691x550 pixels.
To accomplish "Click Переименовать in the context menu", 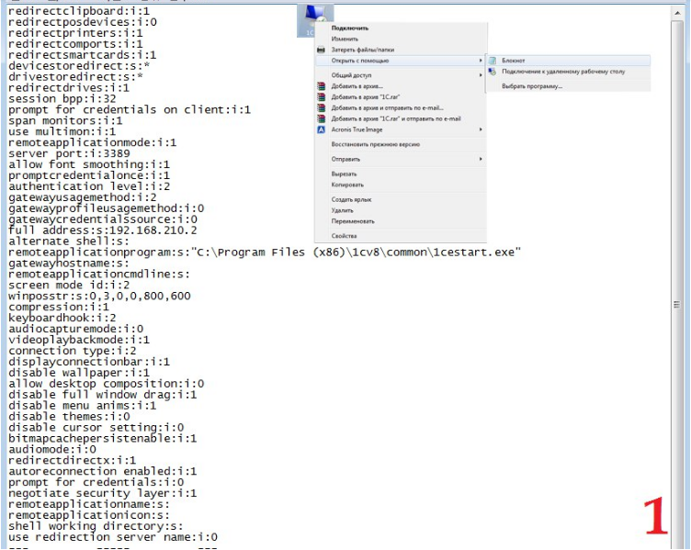I will tap(353, 221).
